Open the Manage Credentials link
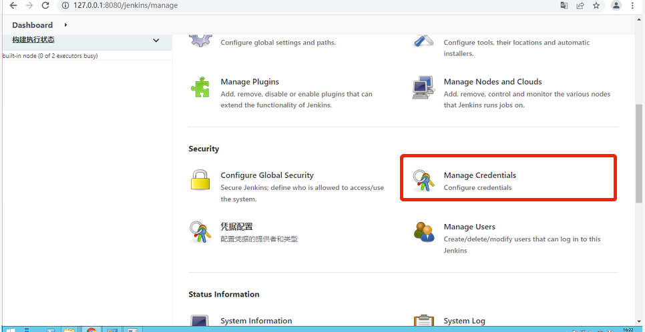The width and height of the screenshot is (645, 332). (479, 175)
